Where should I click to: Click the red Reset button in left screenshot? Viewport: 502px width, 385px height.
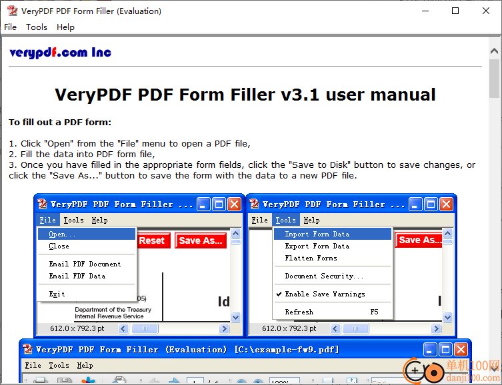[154, 240]
